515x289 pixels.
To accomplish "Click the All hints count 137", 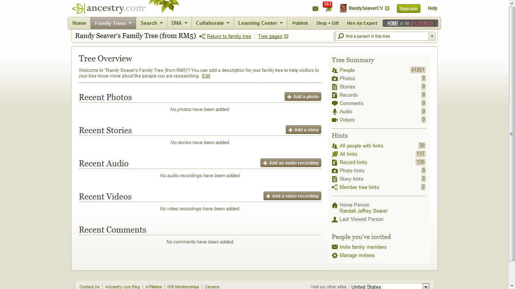I will click(420, 154).
